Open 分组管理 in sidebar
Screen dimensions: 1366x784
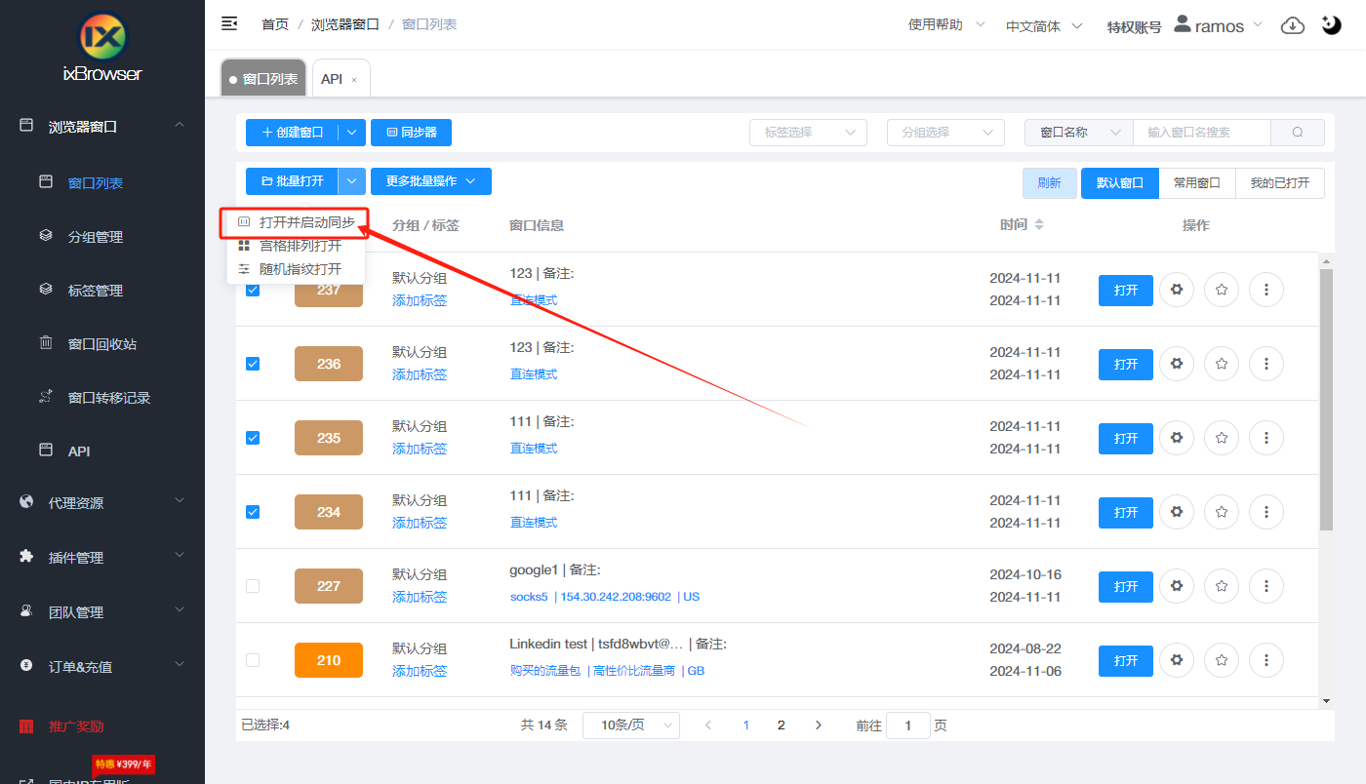(x=96, y=237)
